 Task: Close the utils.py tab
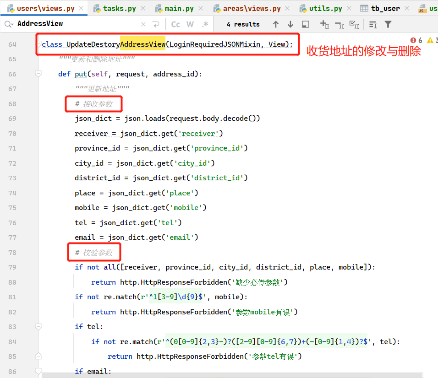349,8
